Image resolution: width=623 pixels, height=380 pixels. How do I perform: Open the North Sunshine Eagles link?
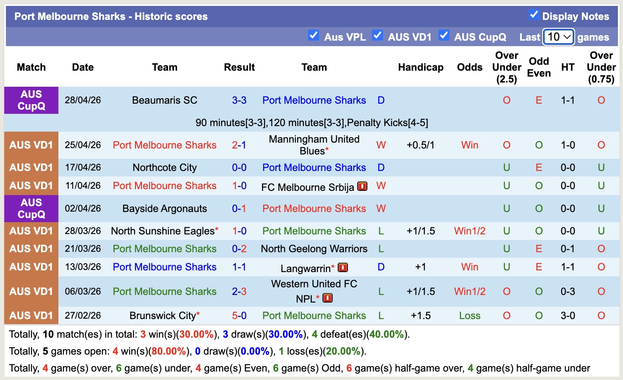161,231
